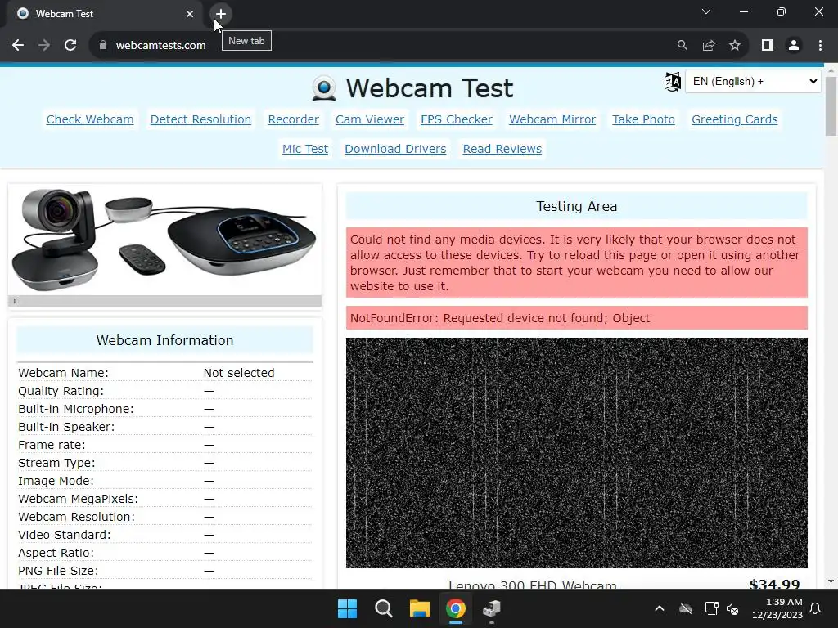Click the Webcam Information heading
Image resolution: width=838 pixels, height=628 pixels.
point(164,341)
